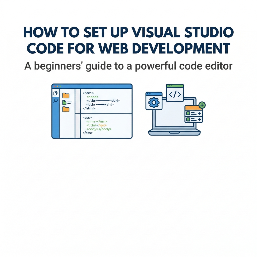This screenshot has height=257, width=257.
Task: Click the plus sign on bottom list row
Action: point(199,119)
